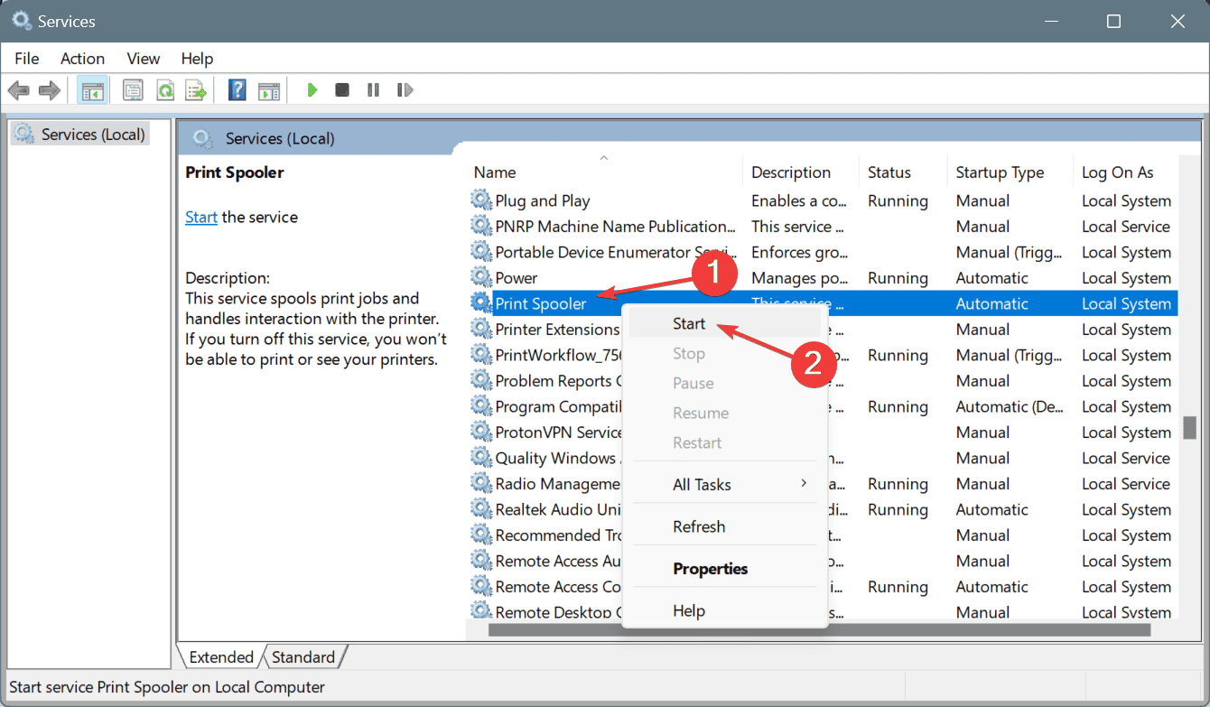
Task: Click the Refresh toolbar icon
Action: coord(165,90)
